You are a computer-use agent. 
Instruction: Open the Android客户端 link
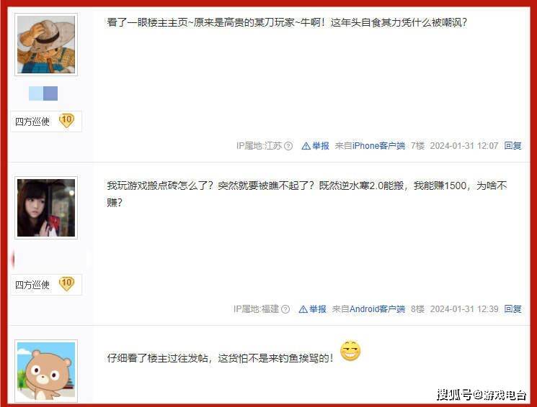[x=377, y=309]
